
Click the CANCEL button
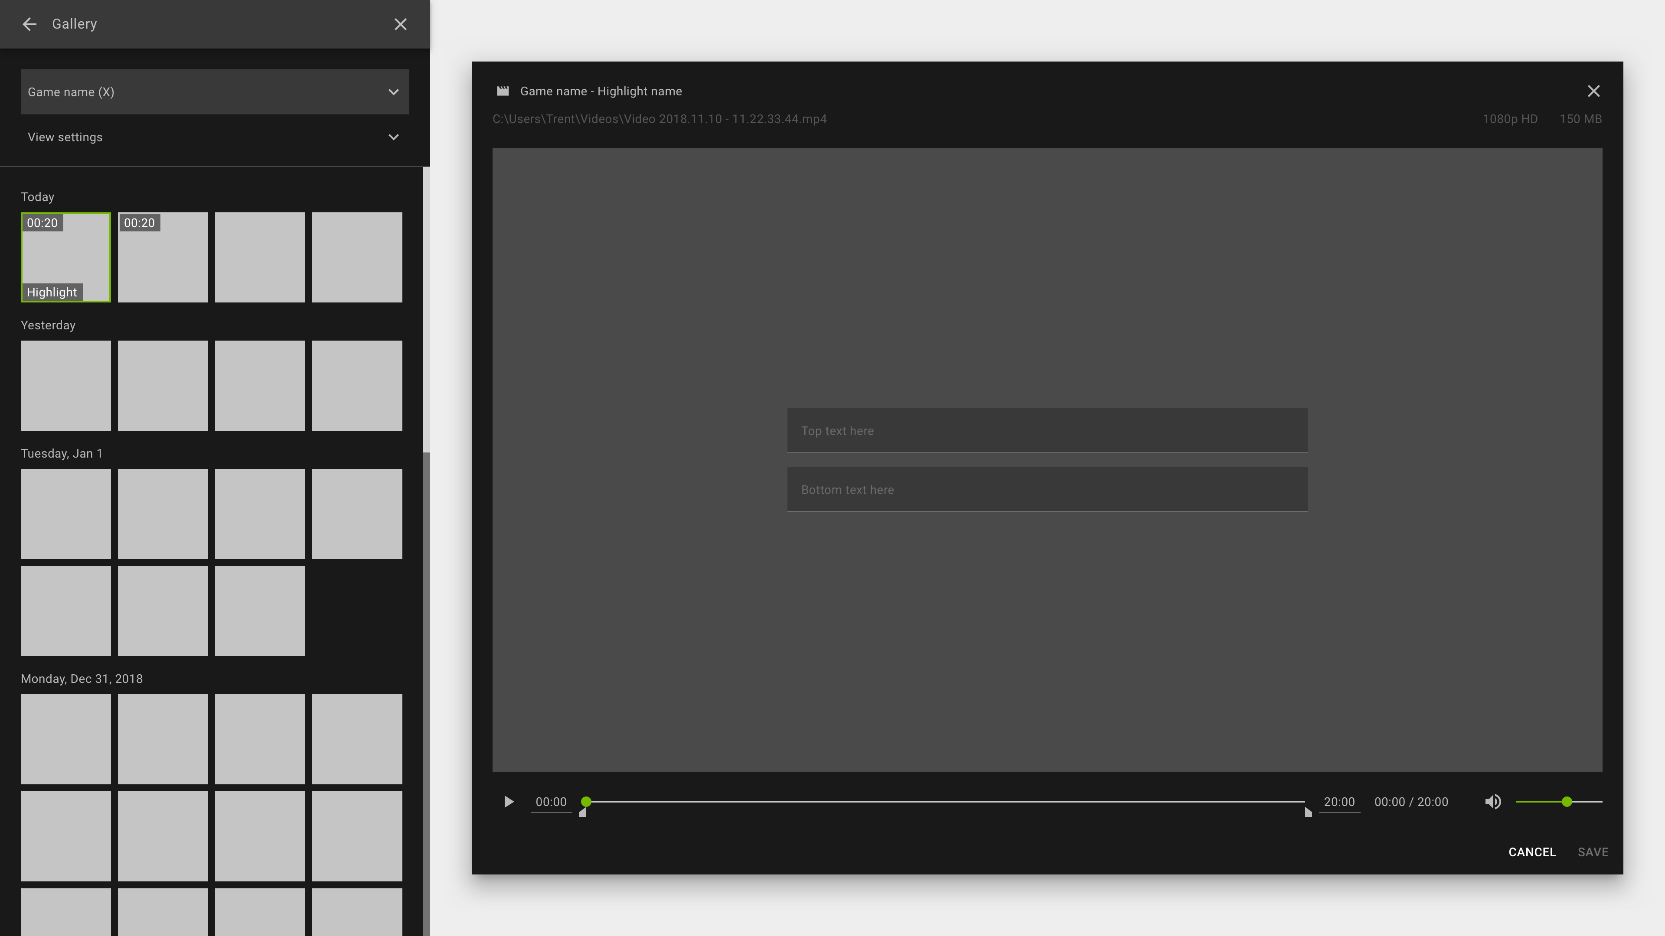tap(1532, 852)
